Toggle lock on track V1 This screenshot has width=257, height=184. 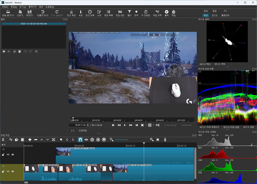(x=3, y=171)
